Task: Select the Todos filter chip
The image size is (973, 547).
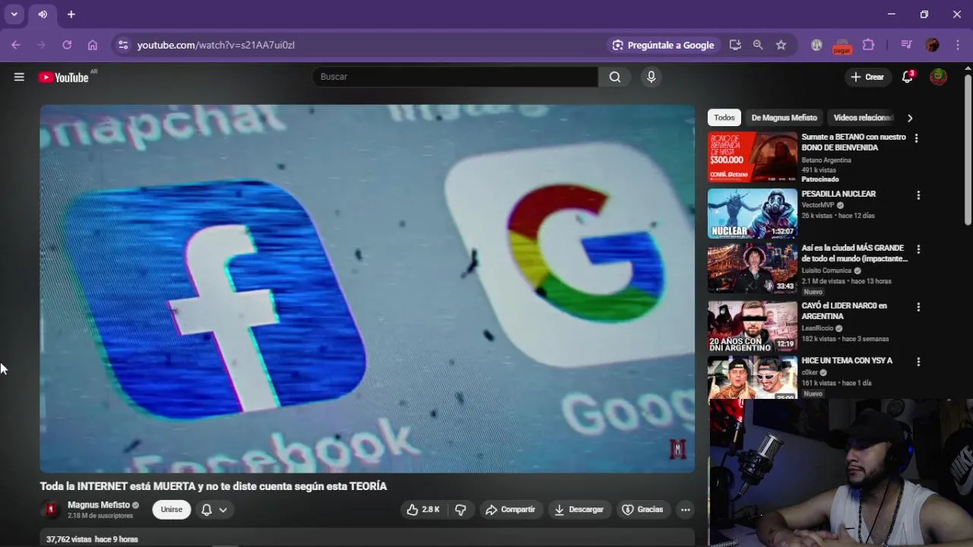Action: [724, 118]
